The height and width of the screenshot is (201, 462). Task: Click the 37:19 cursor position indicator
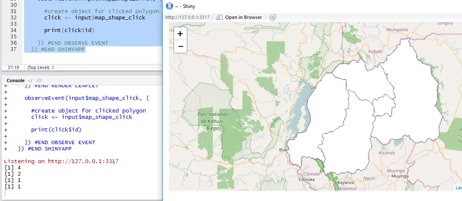click(x=13, y=67)
